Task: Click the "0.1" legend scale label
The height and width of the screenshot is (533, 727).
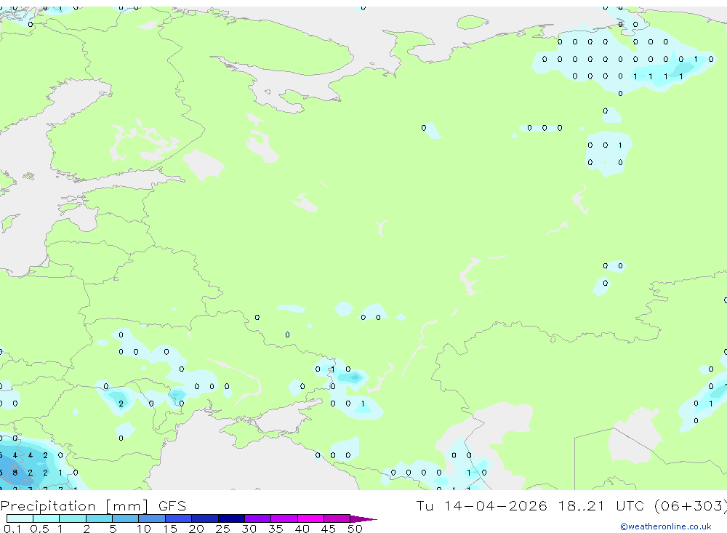Action: click(12, 529)
